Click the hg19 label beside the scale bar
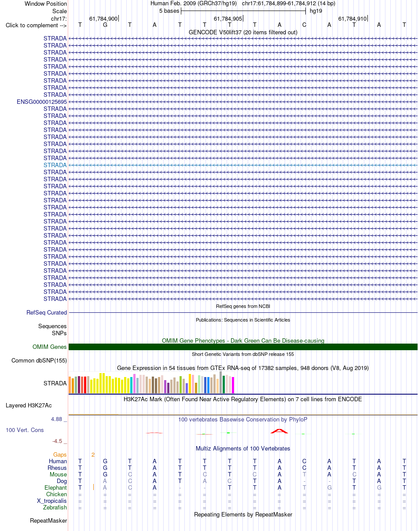The height and width of the screenshot is (531, 418). coord(316,11)
